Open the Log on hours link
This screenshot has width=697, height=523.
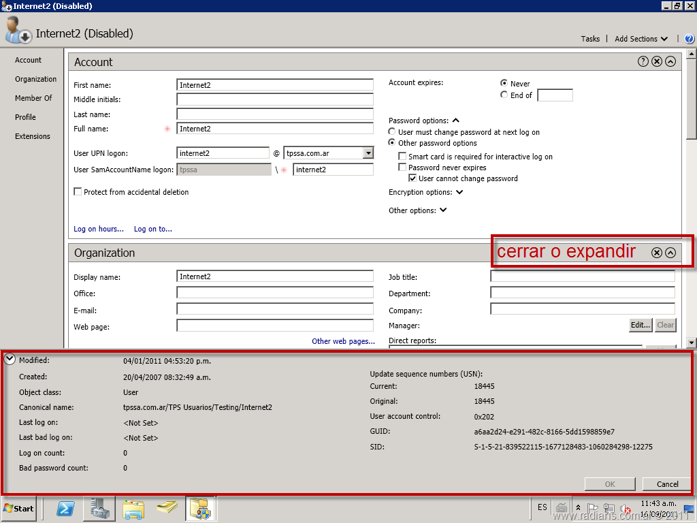[x=99, y=229]
